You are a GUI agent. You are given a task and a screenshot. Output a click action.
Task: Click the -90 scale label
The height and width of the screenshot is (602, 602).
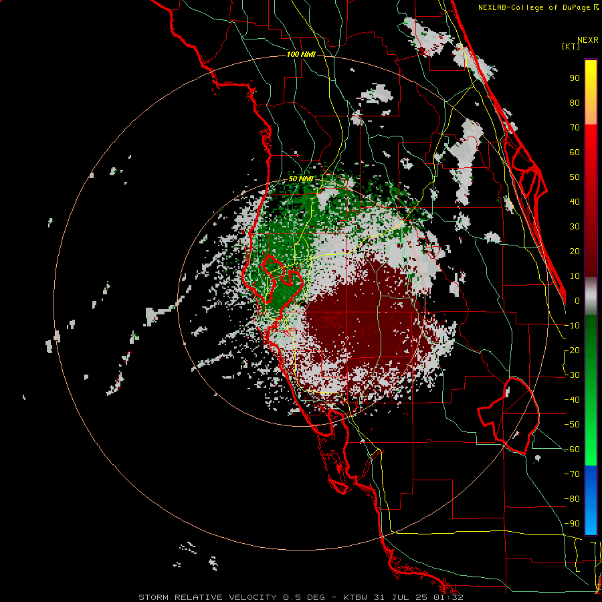[x=572, y=524]
